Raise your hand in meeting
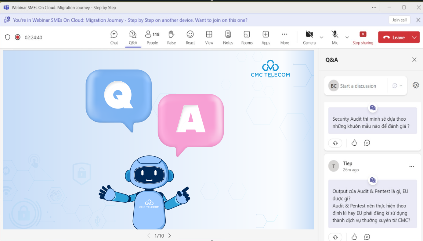The height and width of the screenshot is (241, 423). 171,37
